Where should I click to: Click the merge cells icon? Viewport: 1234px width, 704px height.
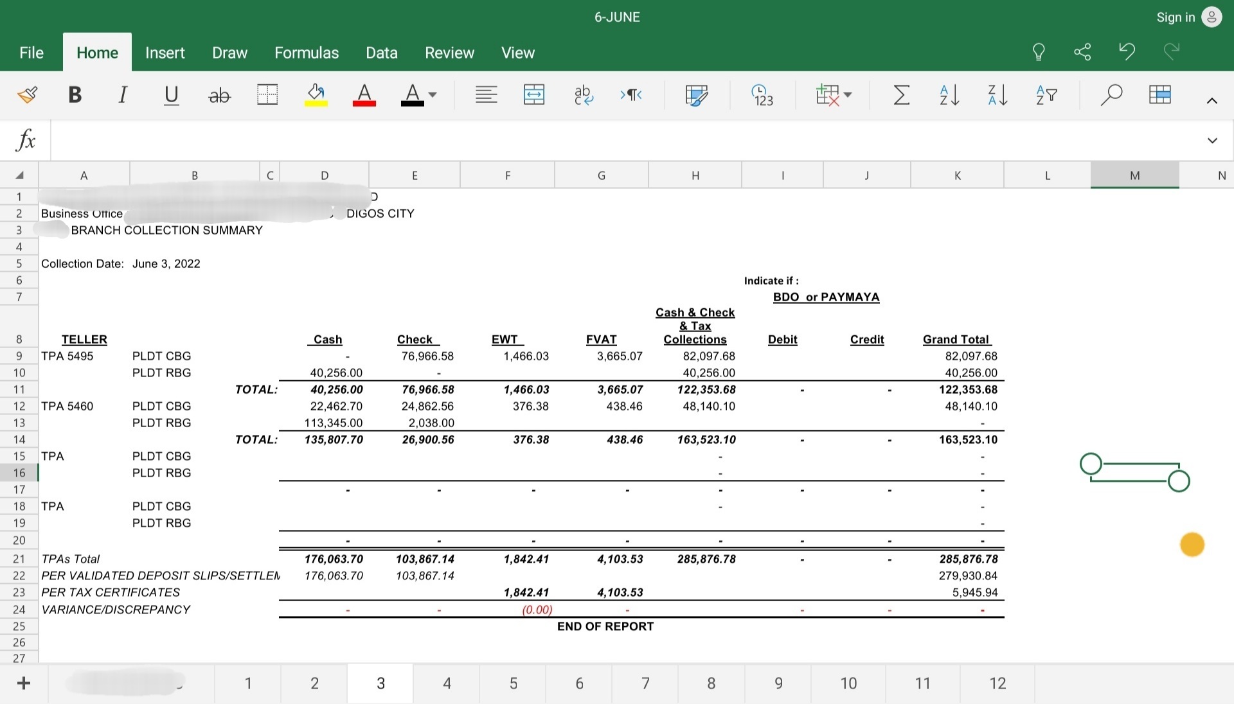[533, 95]
